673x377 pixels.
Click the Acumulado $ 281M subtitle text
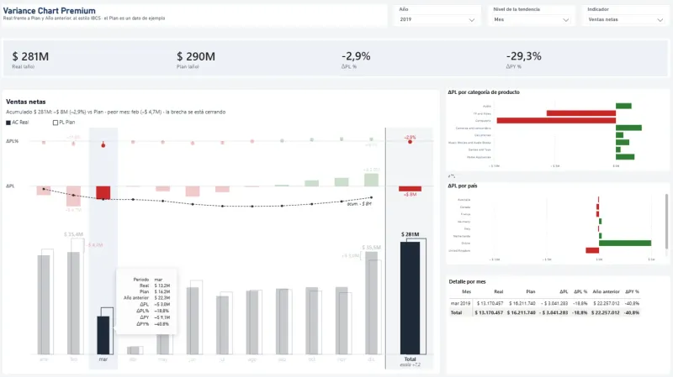(x=116, y=112)
